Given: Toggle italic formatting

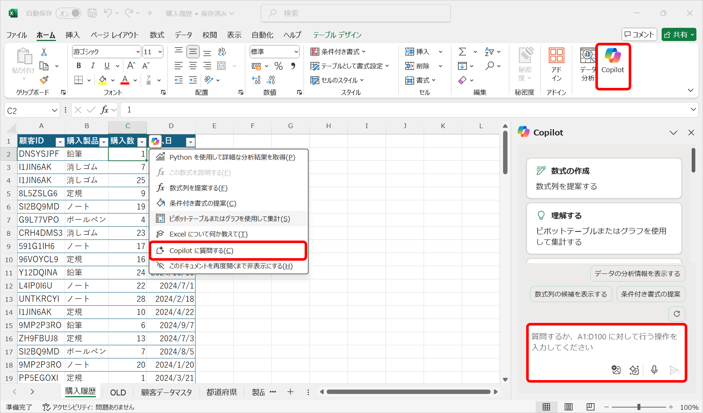Looking at the screenshot, I should (x=93, y=66).
